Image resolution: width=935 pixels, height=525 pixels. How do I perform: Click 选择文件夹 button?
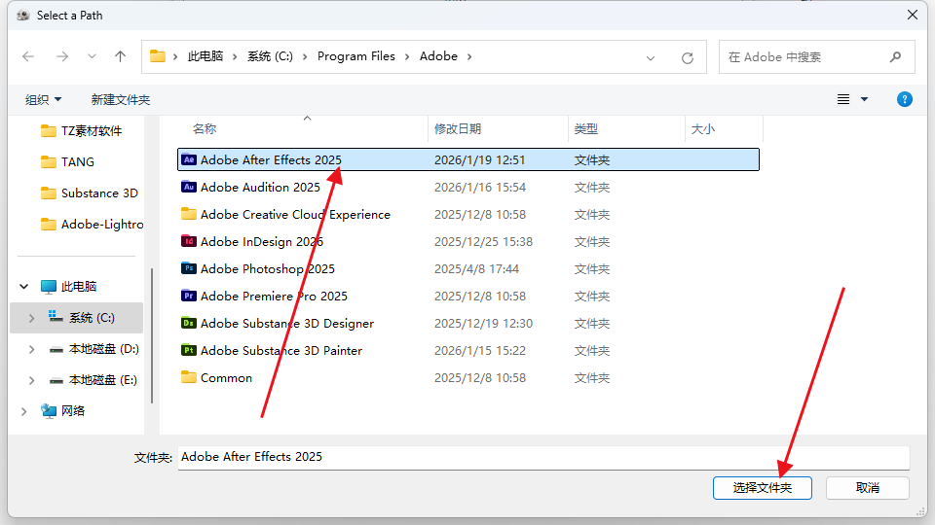(762, 488)
